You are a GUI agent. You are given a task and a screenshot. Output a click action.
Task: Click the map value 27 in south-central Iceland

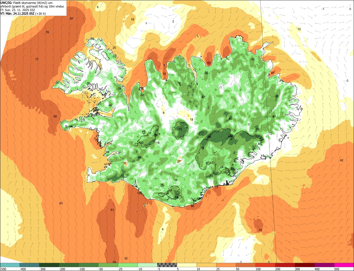(179, 161)
